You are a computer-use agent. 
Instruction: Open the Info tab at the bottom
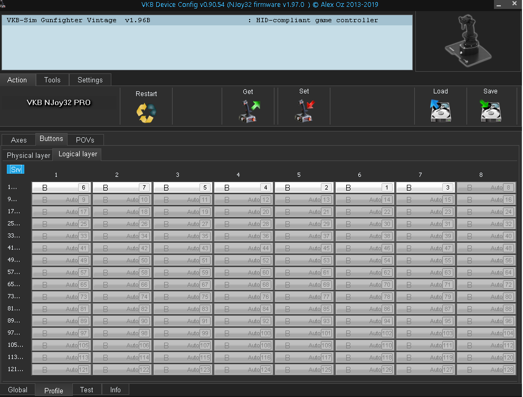coord(115,390)
